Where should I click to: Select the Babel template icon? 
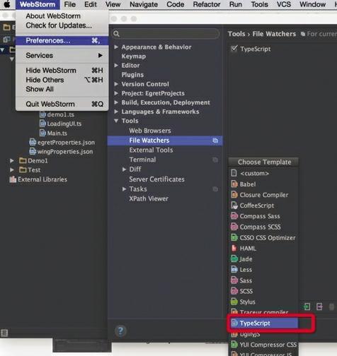[234, 184]
